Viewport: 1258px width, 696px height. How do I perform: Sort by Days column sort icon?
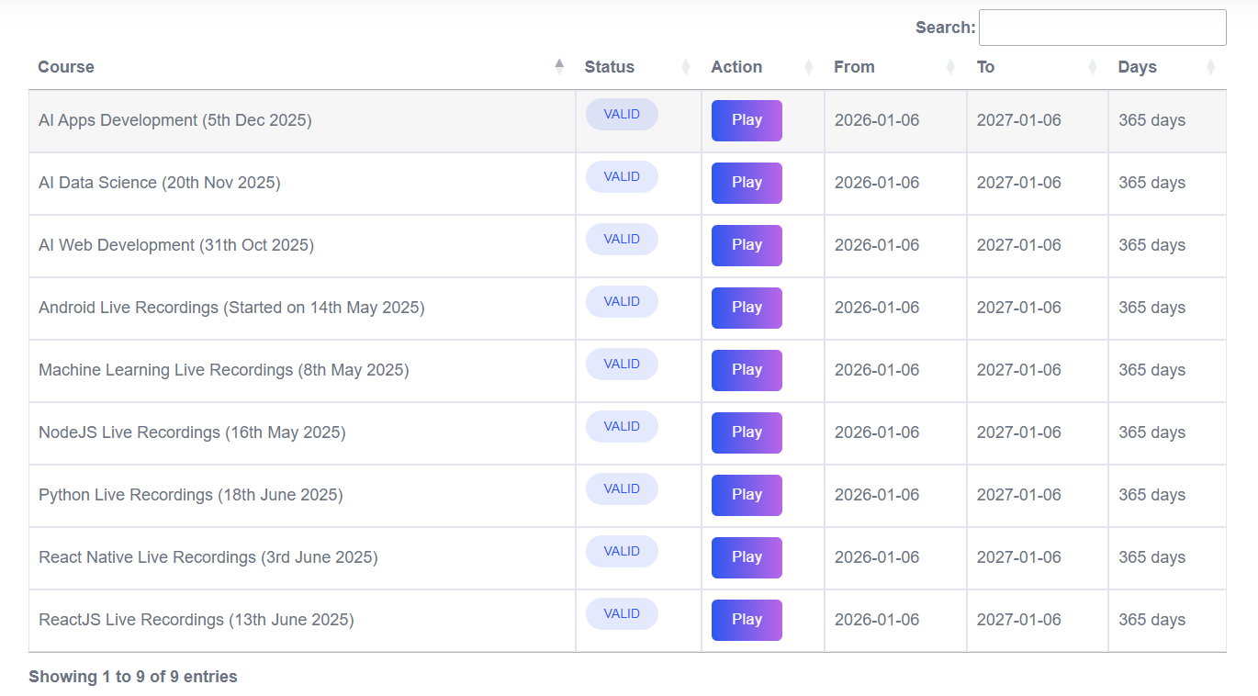coord(1210,67)
